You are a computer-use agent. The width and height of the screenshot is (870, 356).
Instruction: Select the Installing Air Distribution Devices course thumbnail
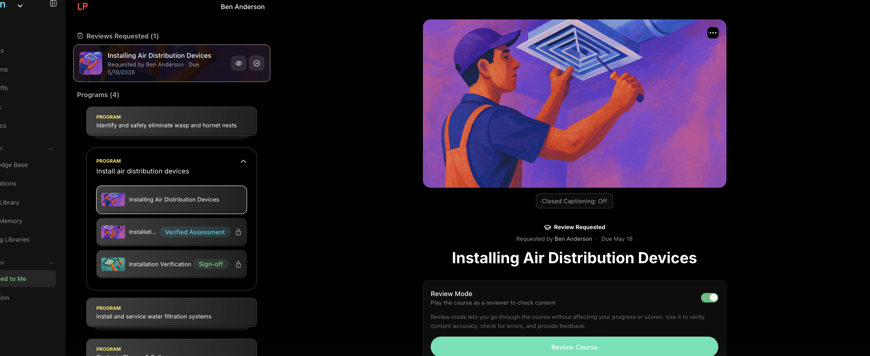point(113,200)
